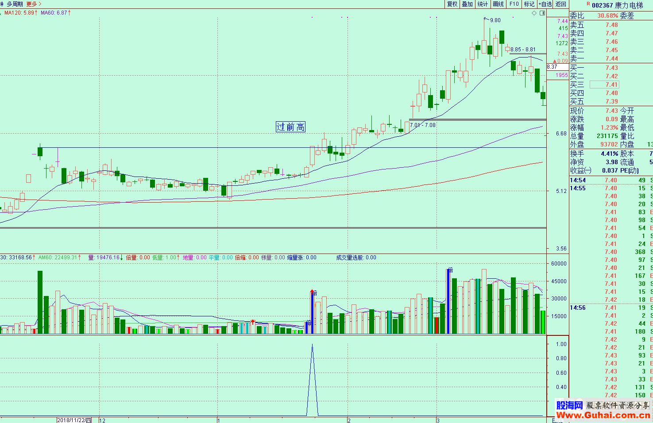
Task: Click the 平量 indicator label
Action: click(221, 258)
